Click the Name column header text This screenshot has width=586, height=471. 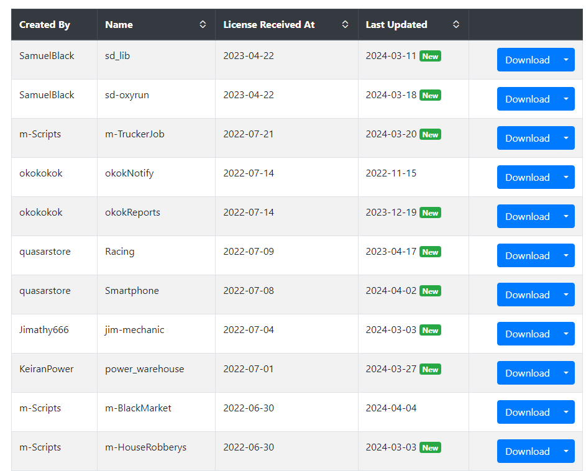[119, 25]
